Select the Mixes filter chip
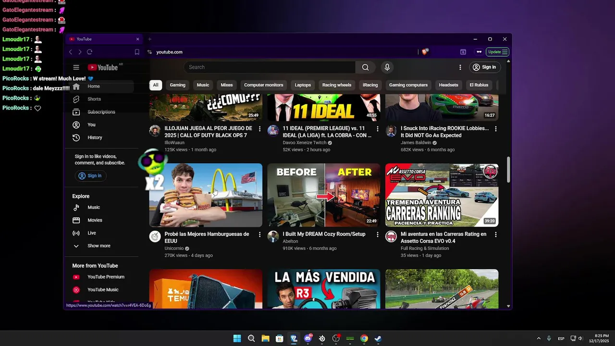Screen dimensions: 615x346 click(227, 85)
